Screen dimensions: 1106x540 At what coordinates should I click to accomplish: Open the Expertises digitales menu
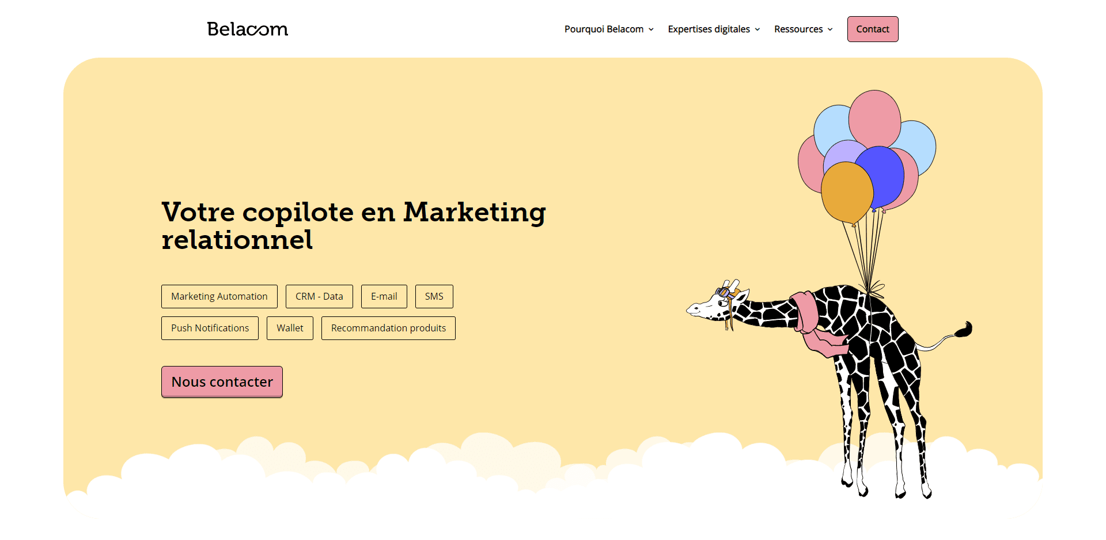click(x=714, y=29)
